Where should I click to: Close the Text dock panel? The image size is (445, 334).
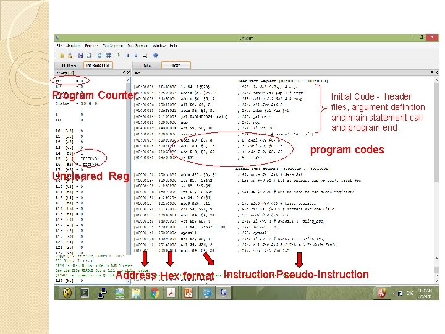[436, 73]
